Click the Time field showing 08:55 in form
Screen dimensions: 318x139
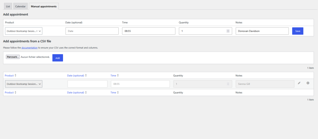point(149,31)
